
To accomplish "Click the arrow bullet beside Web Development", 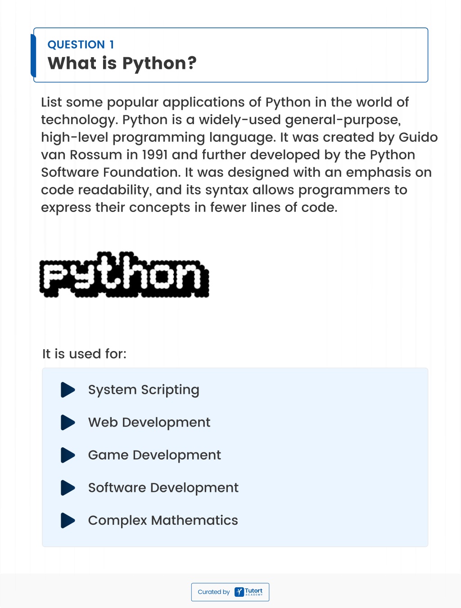I will pos(68,423).
